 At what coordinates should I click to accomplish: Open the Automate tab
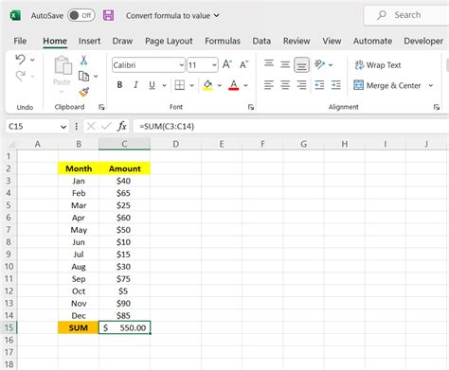coord(372,41)
